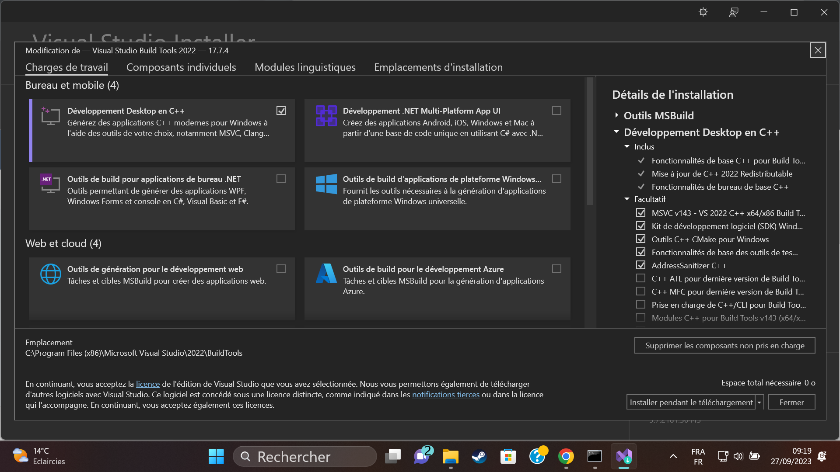Open the terminal window from the taskbar
The image size is (840, 472).
595,456
